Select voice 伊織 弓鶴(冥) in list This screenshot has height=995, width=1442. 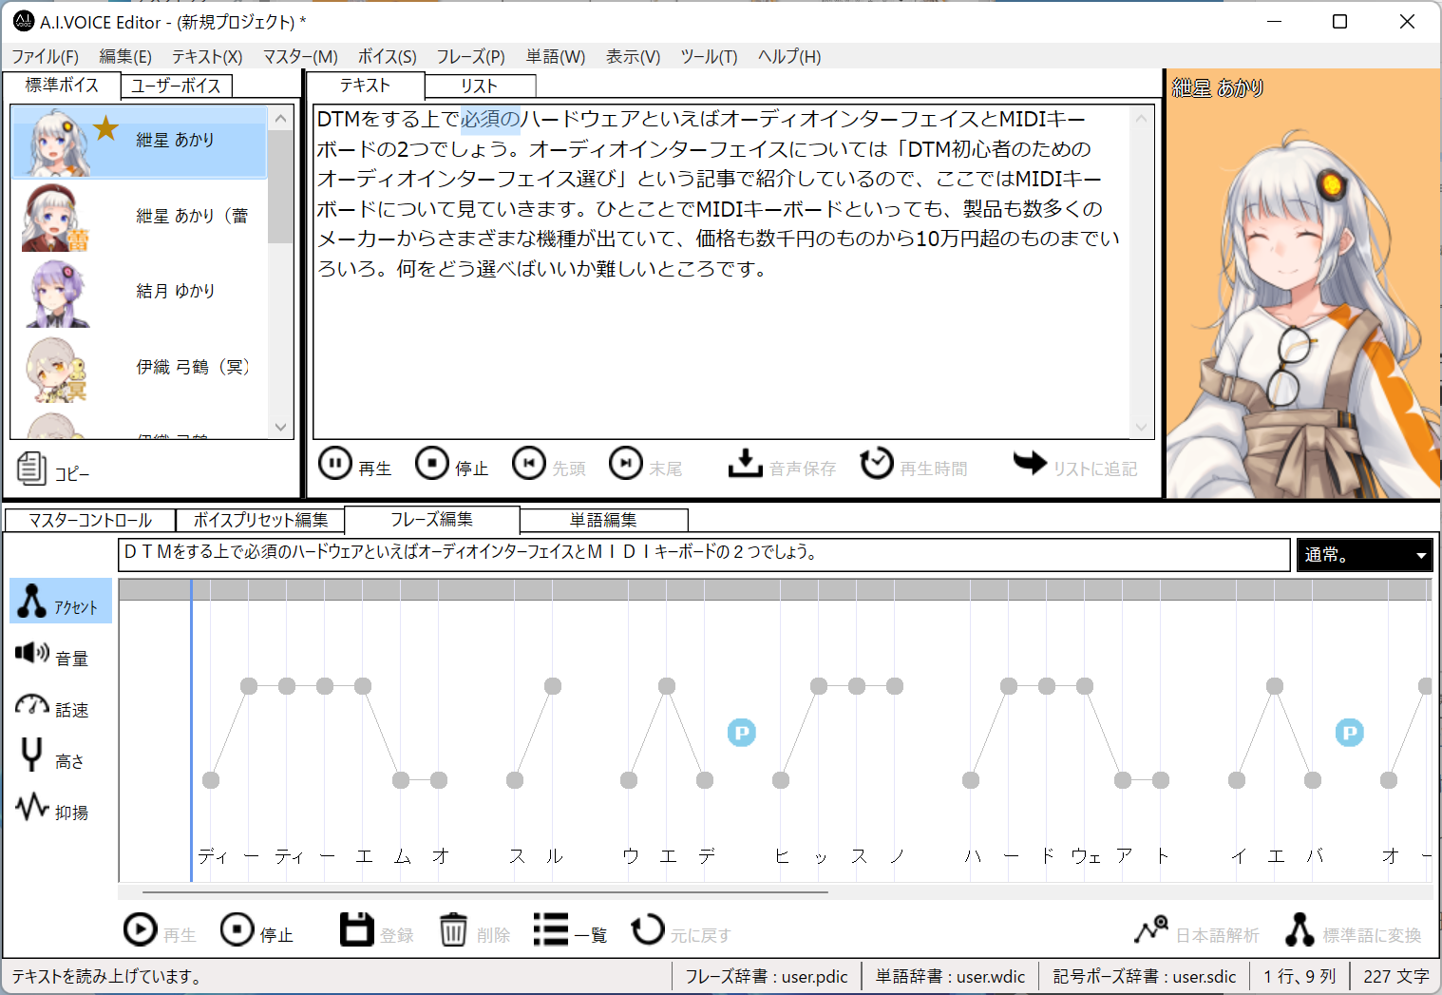(140, 367)
